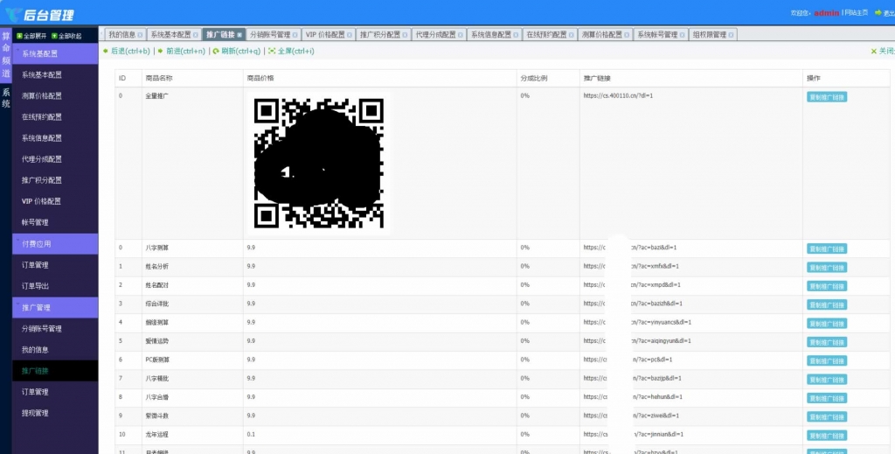Open 提现管理 in the sidebar
This screenshot has height=454, width=895.
click(35, 413)
